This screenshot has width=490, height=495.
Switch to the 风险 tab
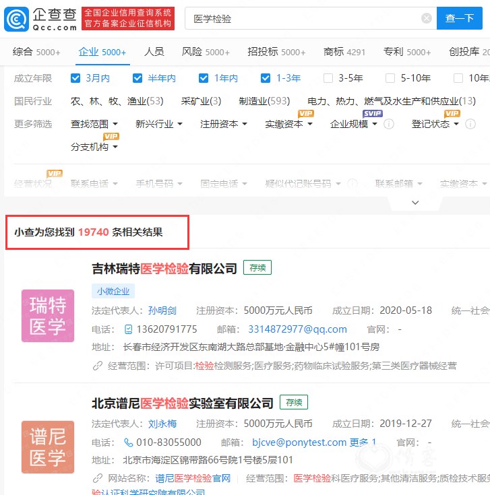tap(206, 52)
